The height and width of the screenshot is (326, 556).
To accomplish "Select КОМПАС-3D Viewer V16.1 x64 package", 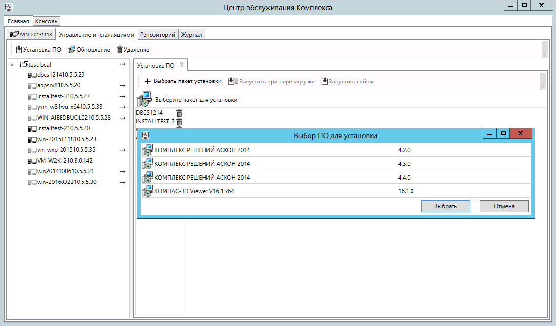I will click(x=335, y=191).
